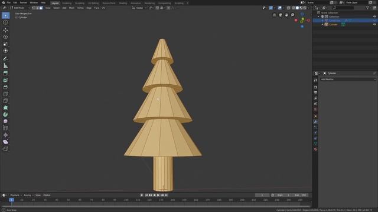The height and width of the screenshot is (212, 378).
Task: Jump to the timeline start frame
Action: point(146,195)
